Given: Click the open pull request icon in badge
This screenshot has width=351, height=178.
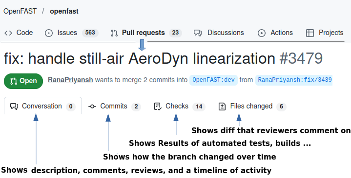Looking at the screenshot, I should pyautogui.click(x=14, y=81).
